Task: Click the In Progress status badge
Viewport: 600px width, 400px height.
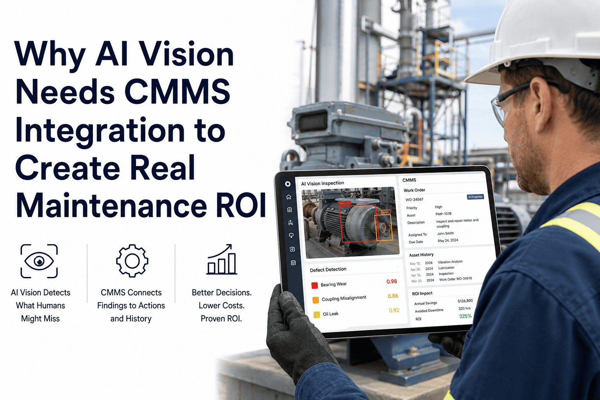Action: (x=475, y=197)
